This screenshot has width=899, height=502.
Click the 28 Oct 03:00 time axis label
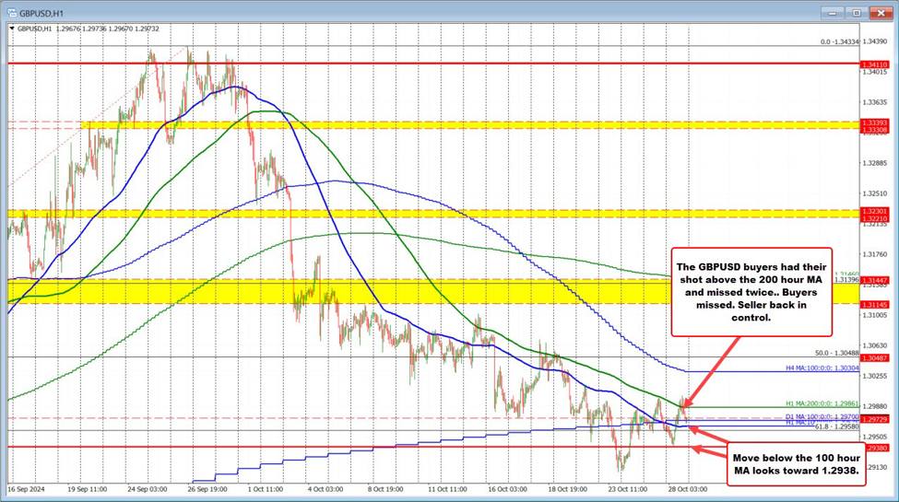click(688, 489)
